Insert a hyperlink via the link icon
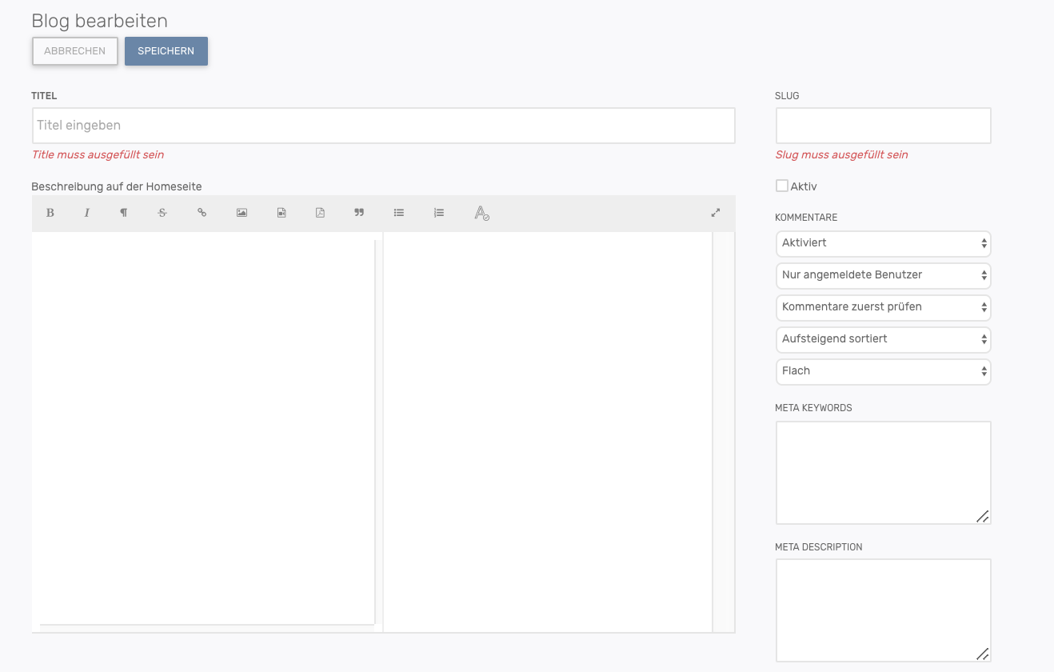1054x672 pixels. [x=202, y=213]
